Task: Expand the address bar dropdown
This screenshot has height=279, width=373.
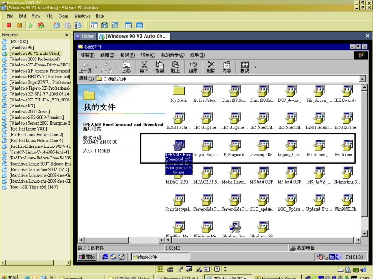Action: click(362, 79)
